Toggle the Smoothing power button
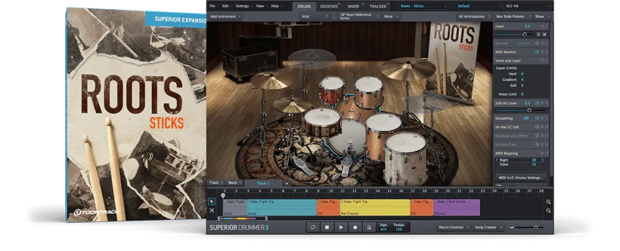The height and width of the screenshot is (251, 620). click(537, 118)
